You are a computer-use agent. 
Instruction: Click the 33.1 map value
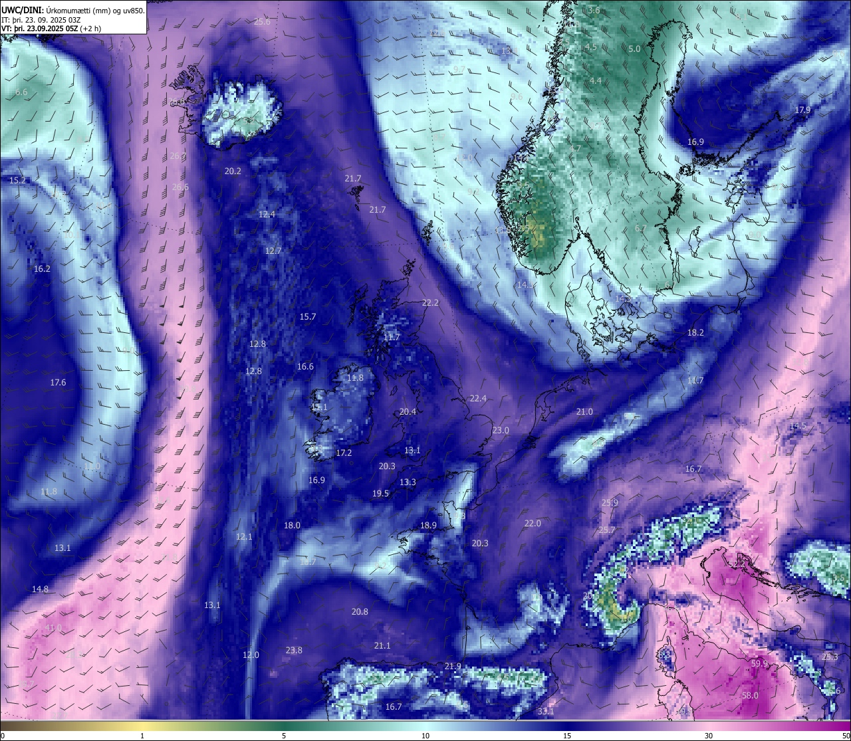545,711
